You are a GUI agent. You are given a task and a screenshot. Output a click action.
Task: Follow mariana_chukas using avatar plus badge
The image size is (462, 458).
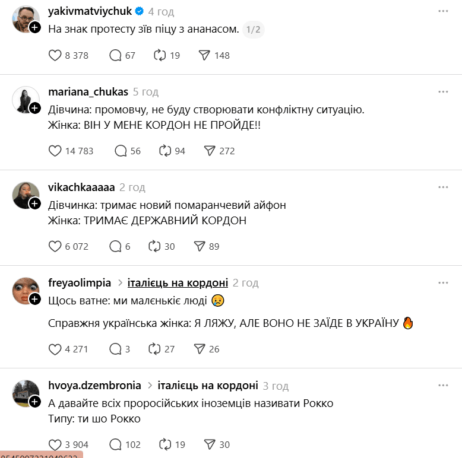(35, 108)
